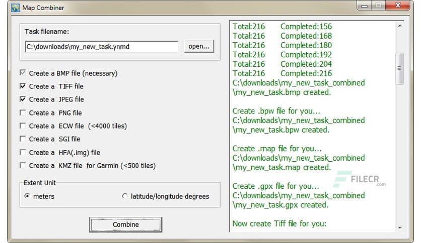The image size is (421, 243).
Task: Close the Map Combiner window
Action: click(x=398, y=6)
